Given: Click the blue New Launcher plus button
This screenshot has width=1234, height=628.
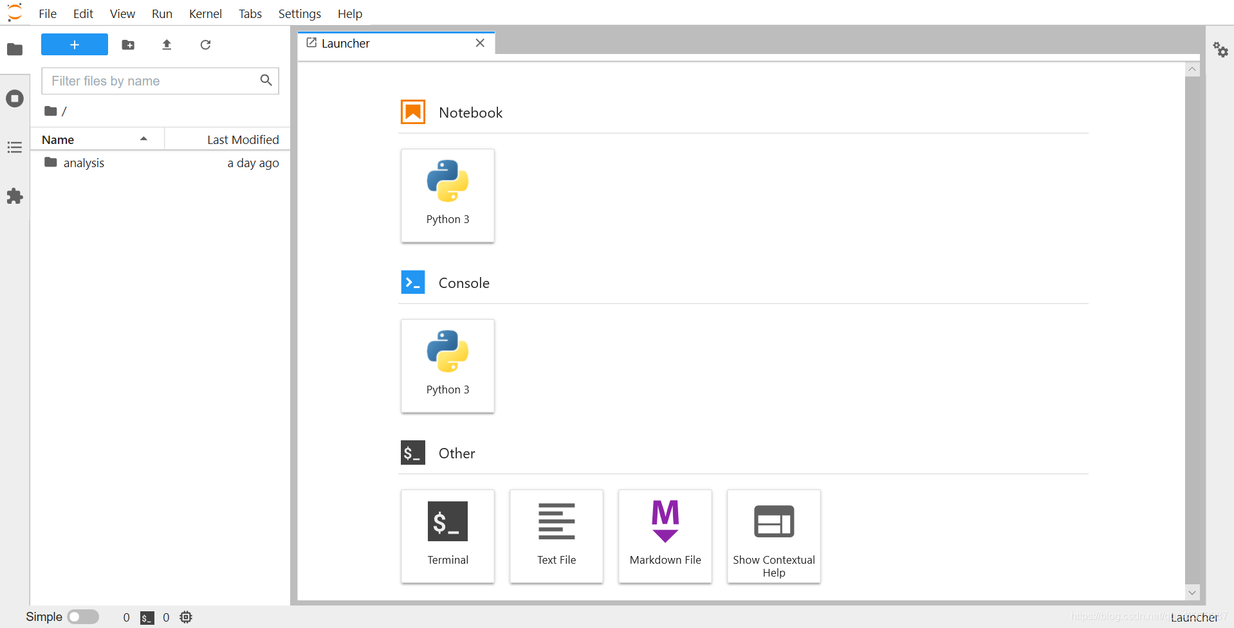Looking at the screenshot, I should click(75, 44).
